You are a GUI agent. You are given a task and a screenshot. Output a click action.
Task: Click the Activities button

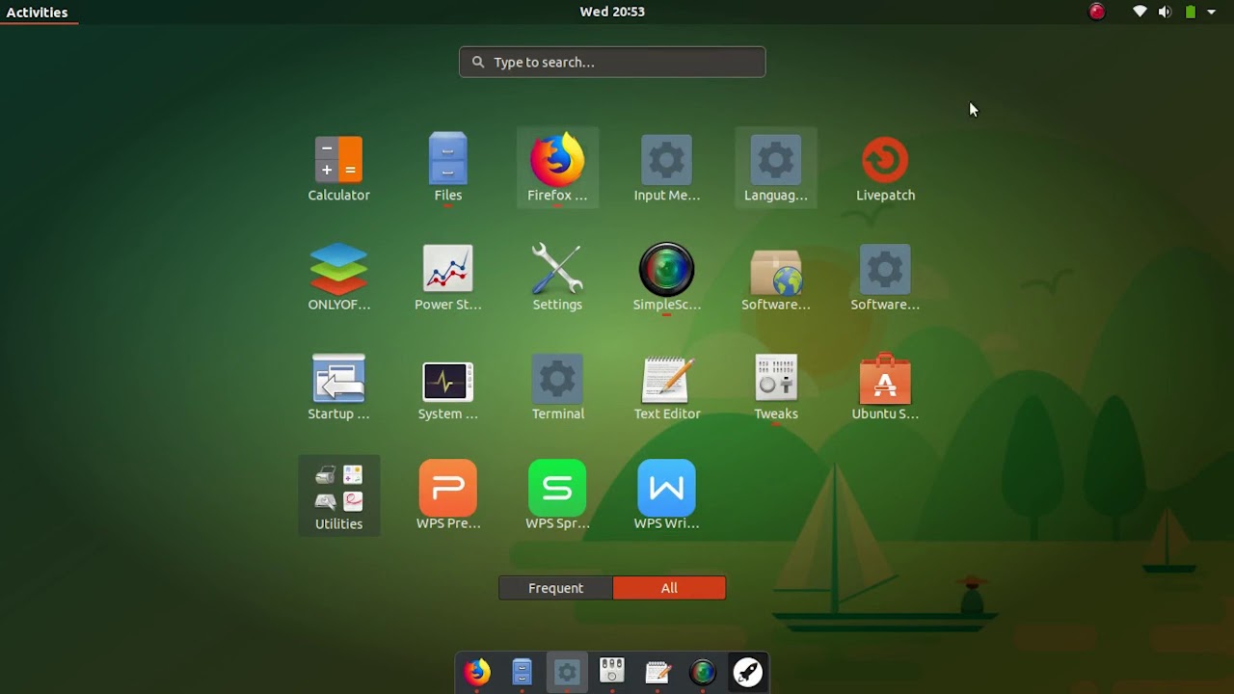click(x=37, y=12)
